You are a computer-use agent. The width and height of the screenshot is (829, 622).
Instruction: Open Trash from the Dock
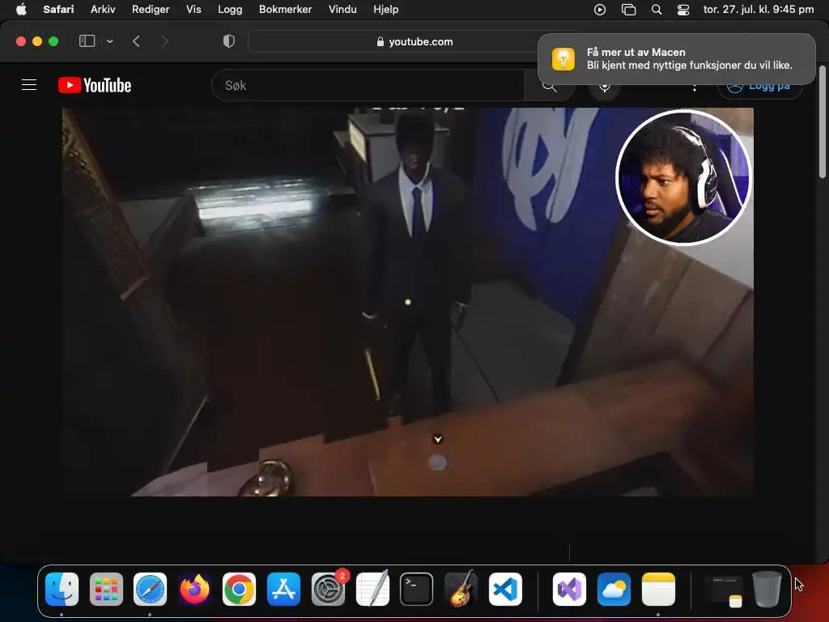(x=767, y=589)
